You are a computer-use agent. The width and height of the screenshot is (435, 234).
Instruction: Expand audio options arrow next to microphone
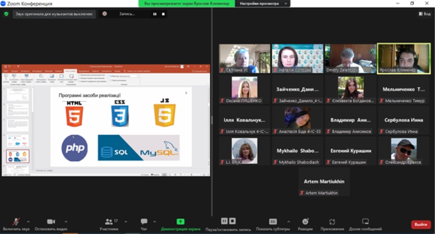pos(28,221)
